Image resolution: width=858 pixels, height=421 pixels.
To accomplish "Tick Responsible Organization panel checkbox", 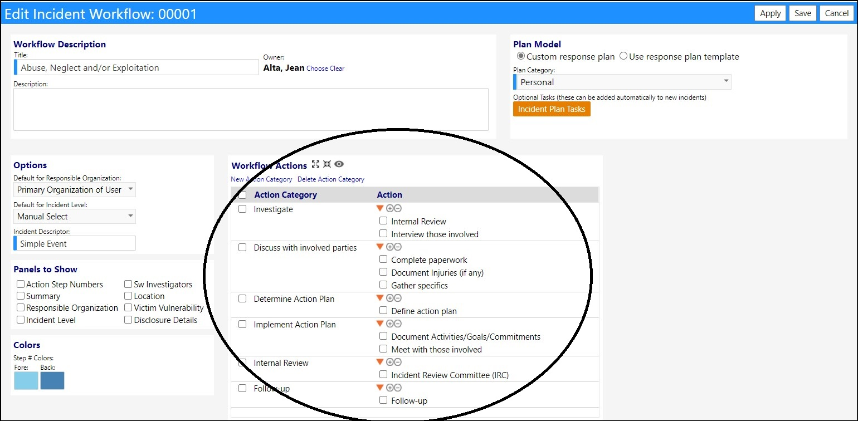I will tap(21, 307).
